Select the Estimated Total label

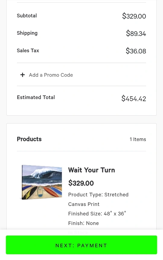click(x=36, y=97)
